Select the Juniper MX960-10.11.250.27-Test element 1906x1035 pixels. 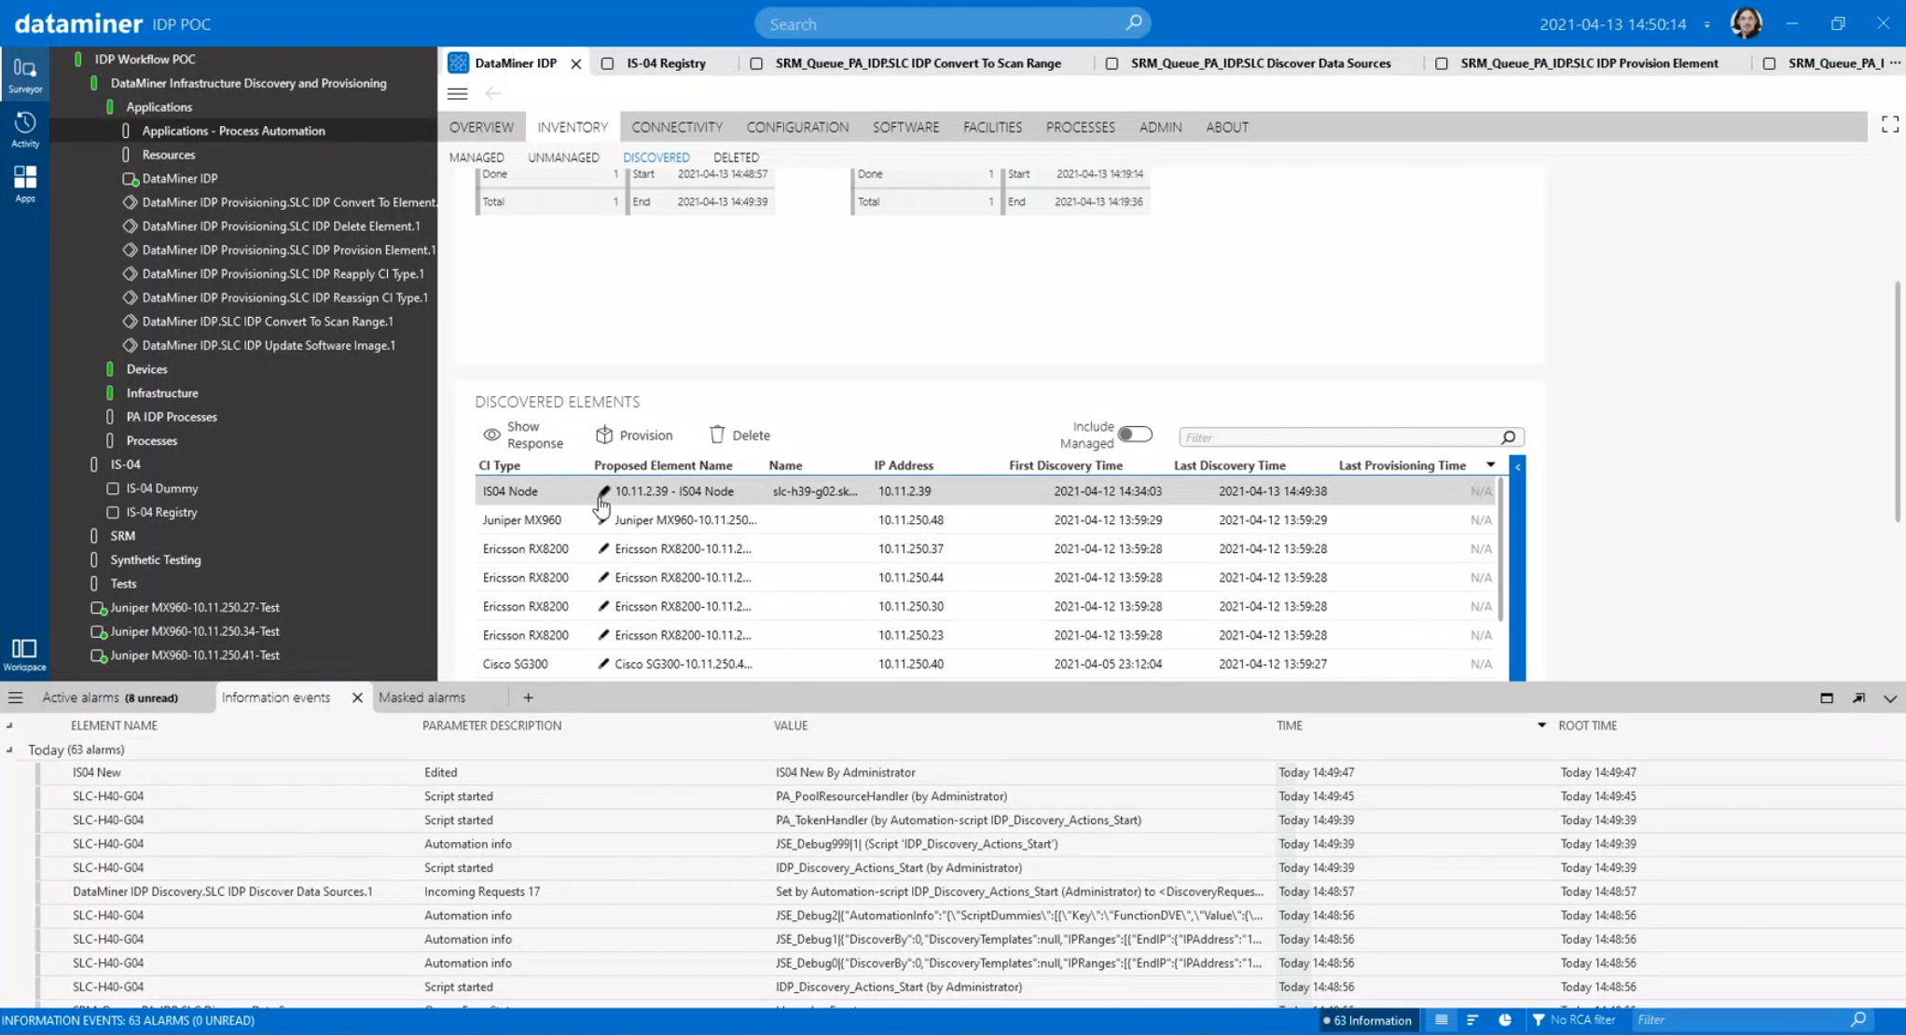[x=195, y=607]
